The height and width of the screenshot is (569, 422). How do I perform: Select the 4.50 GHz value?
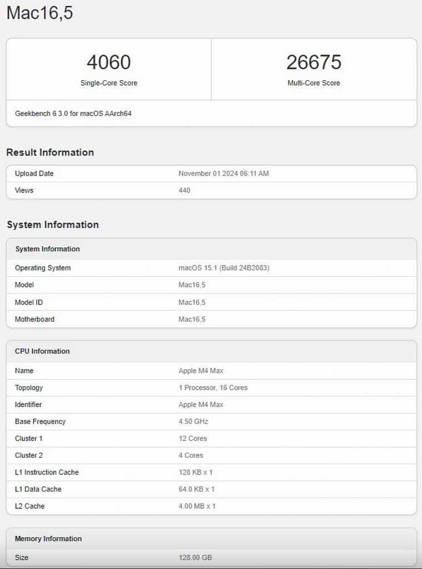click(193, 422)
